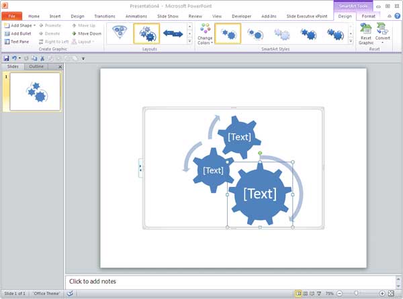The image size is (403, 299).
Task: Select the second SmartArt style thumbnail
Action: pyautogui.click(x=255, y=34)
